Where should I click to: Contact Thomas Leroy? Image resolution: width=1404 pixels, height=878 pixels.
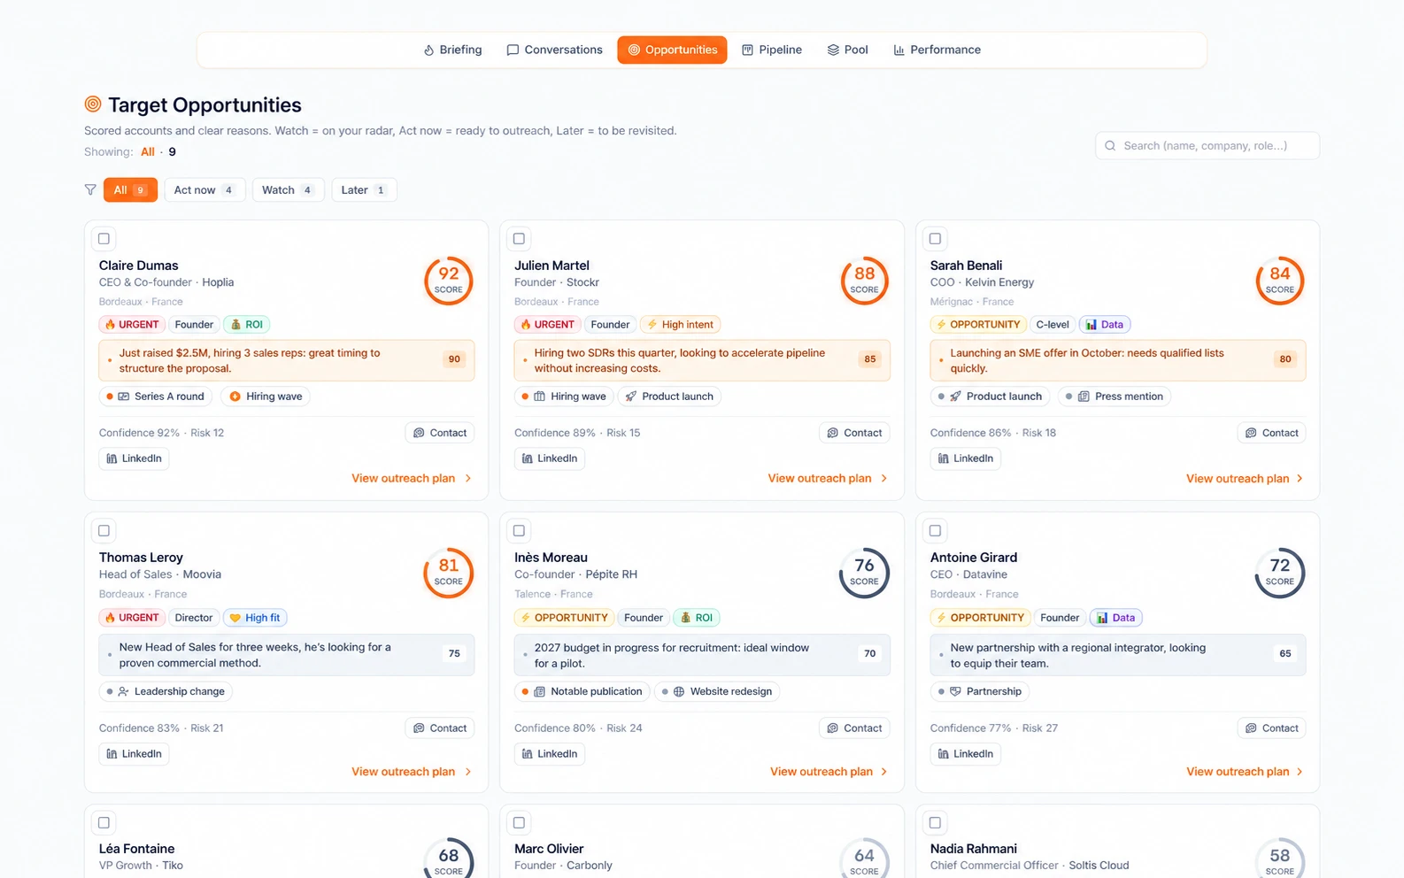(x=440, y=728)
